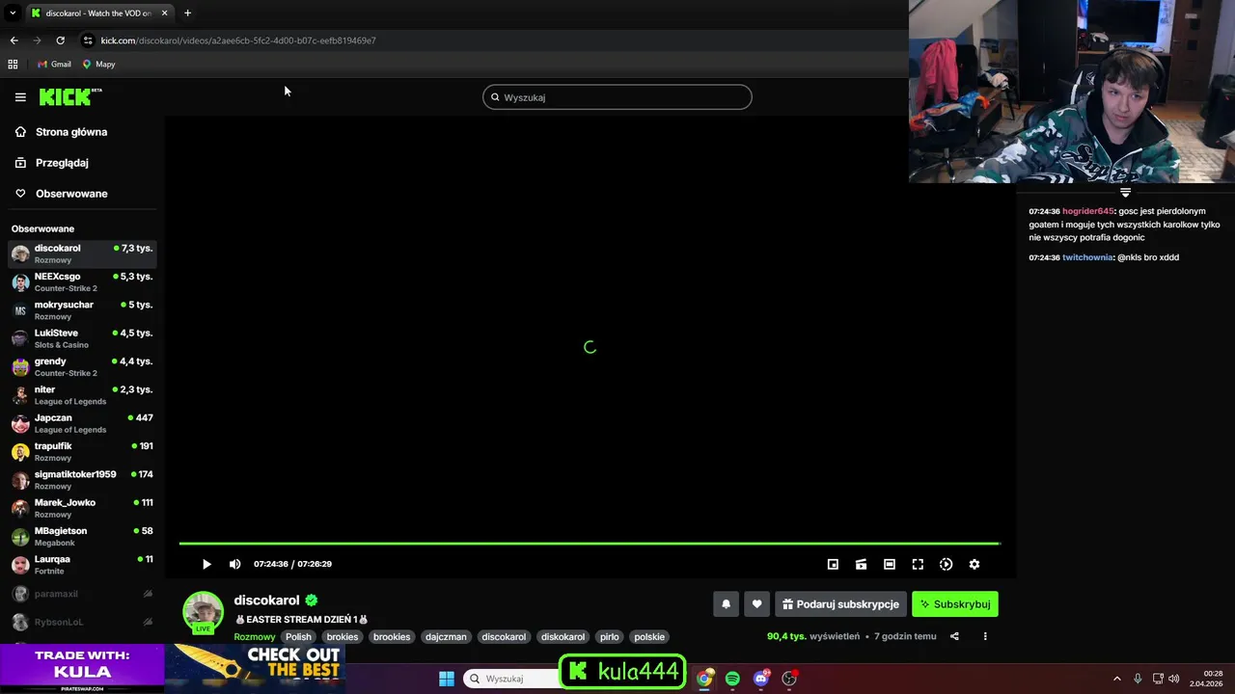
Task: Open Spotify from the taskbar
Action: click(732, 679)
